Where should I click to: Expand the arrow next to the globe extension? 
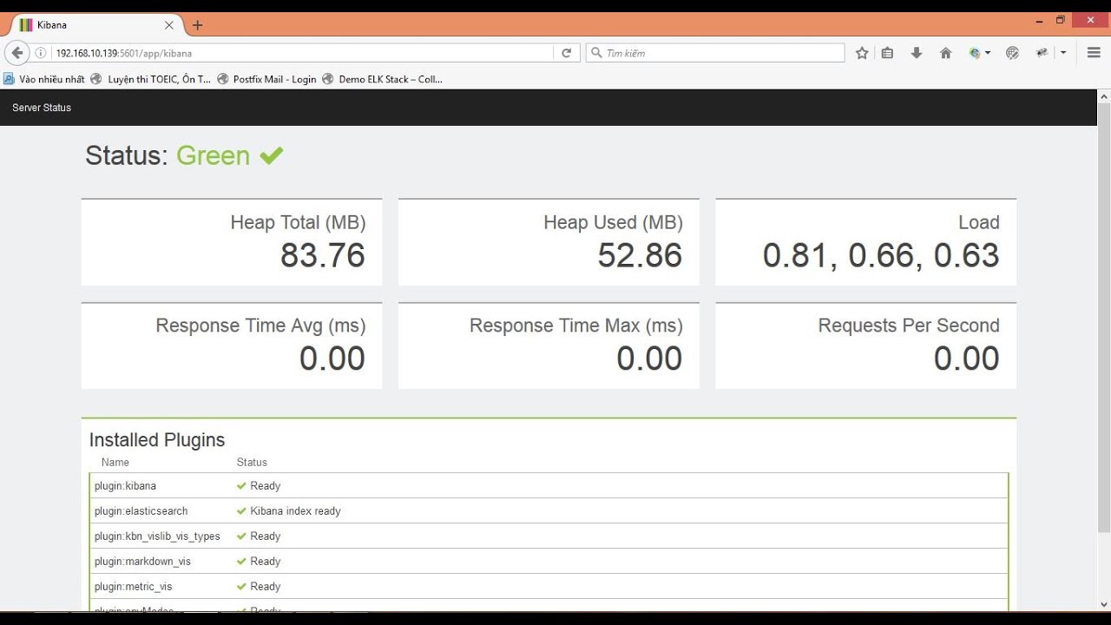988,53
